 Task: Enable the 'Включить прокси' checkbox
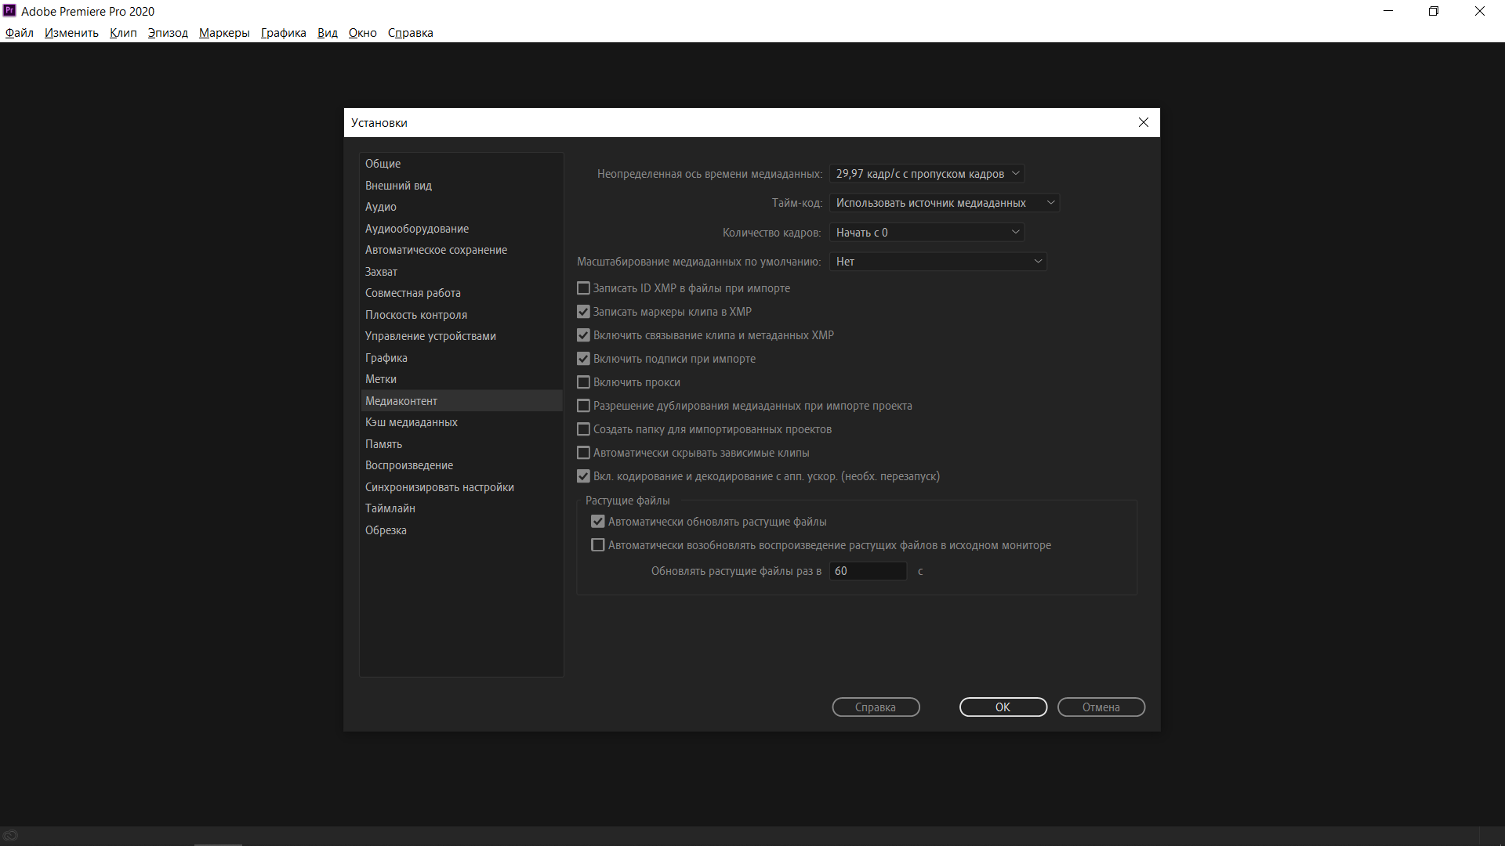(583, 382)
